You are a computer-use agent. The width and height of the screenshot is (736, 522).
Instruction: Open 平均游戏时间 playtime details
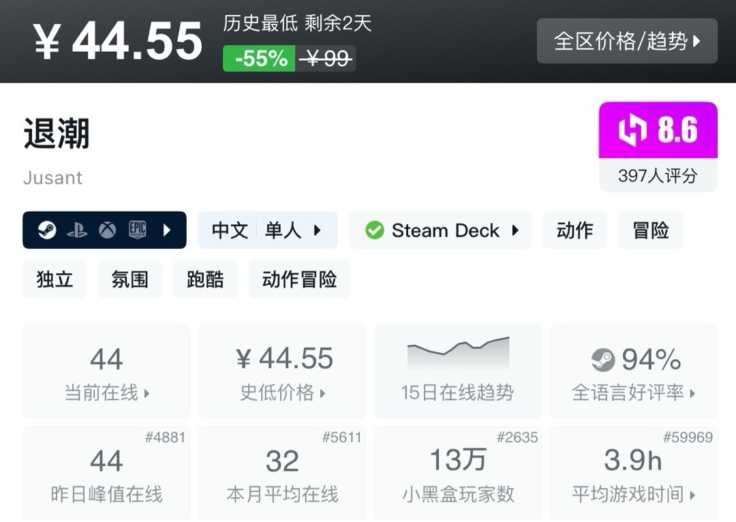[633, 474]
